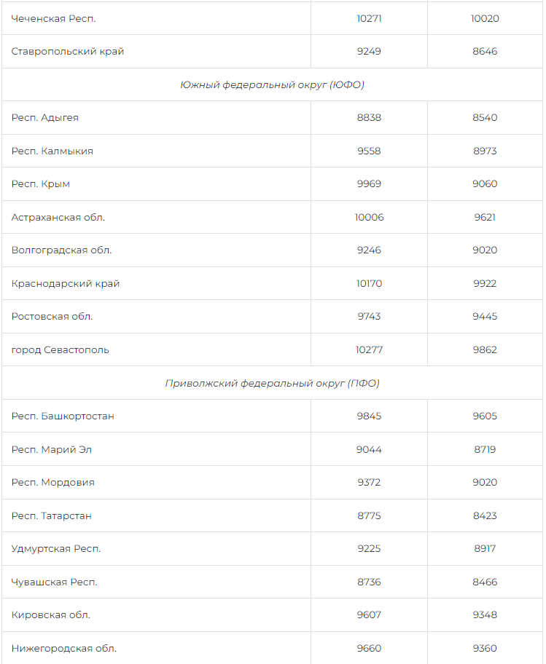Select the Респ. Башкортостан cell
Viewport: 546px width, 664px height.
[x=63, y=416]
